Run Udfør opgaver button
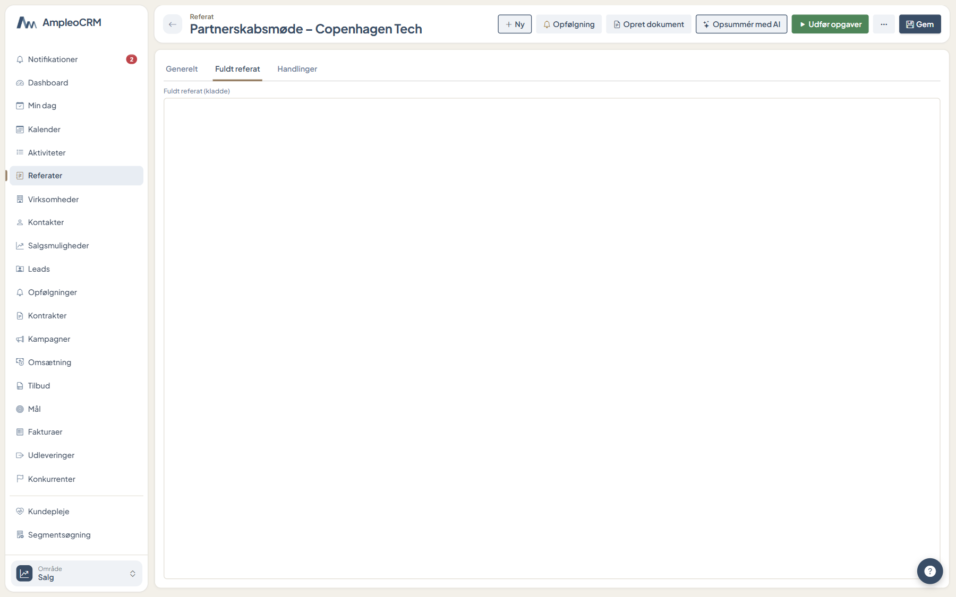956x597 pixels. click(830, 24)
